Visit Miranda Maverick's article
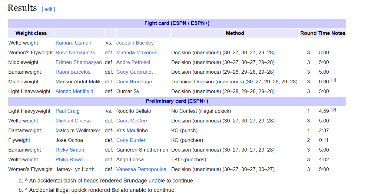The image size is (368, 194). coord(137,52)
